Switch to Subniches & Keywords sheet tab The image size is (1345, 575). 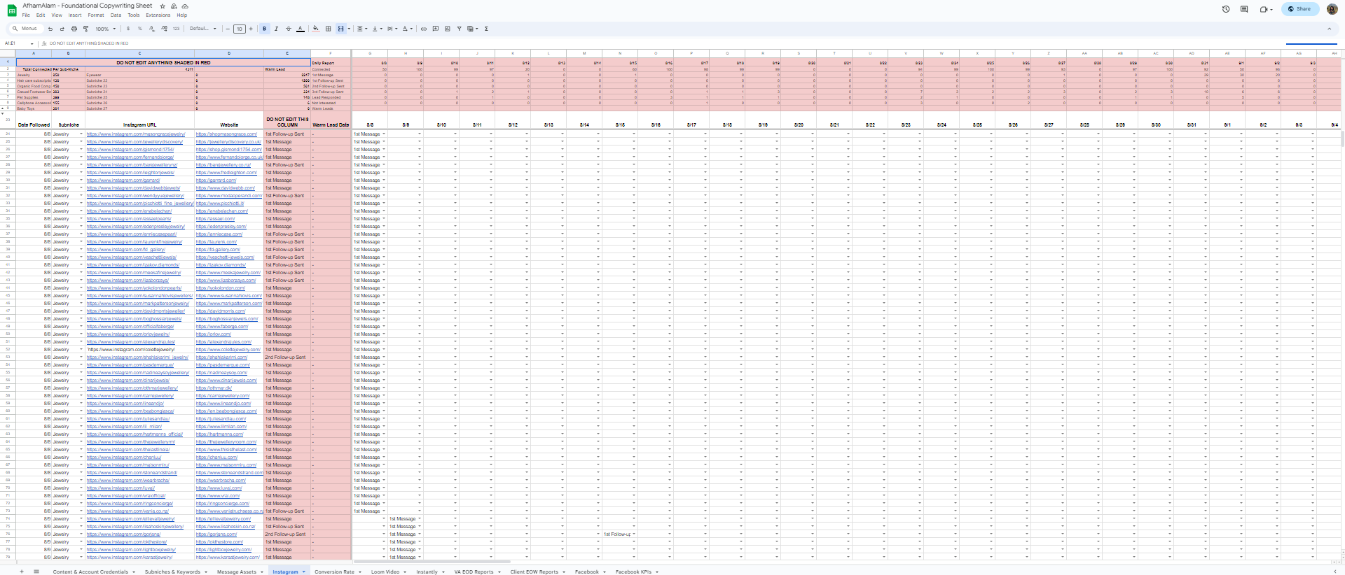(x=172, y=572)
